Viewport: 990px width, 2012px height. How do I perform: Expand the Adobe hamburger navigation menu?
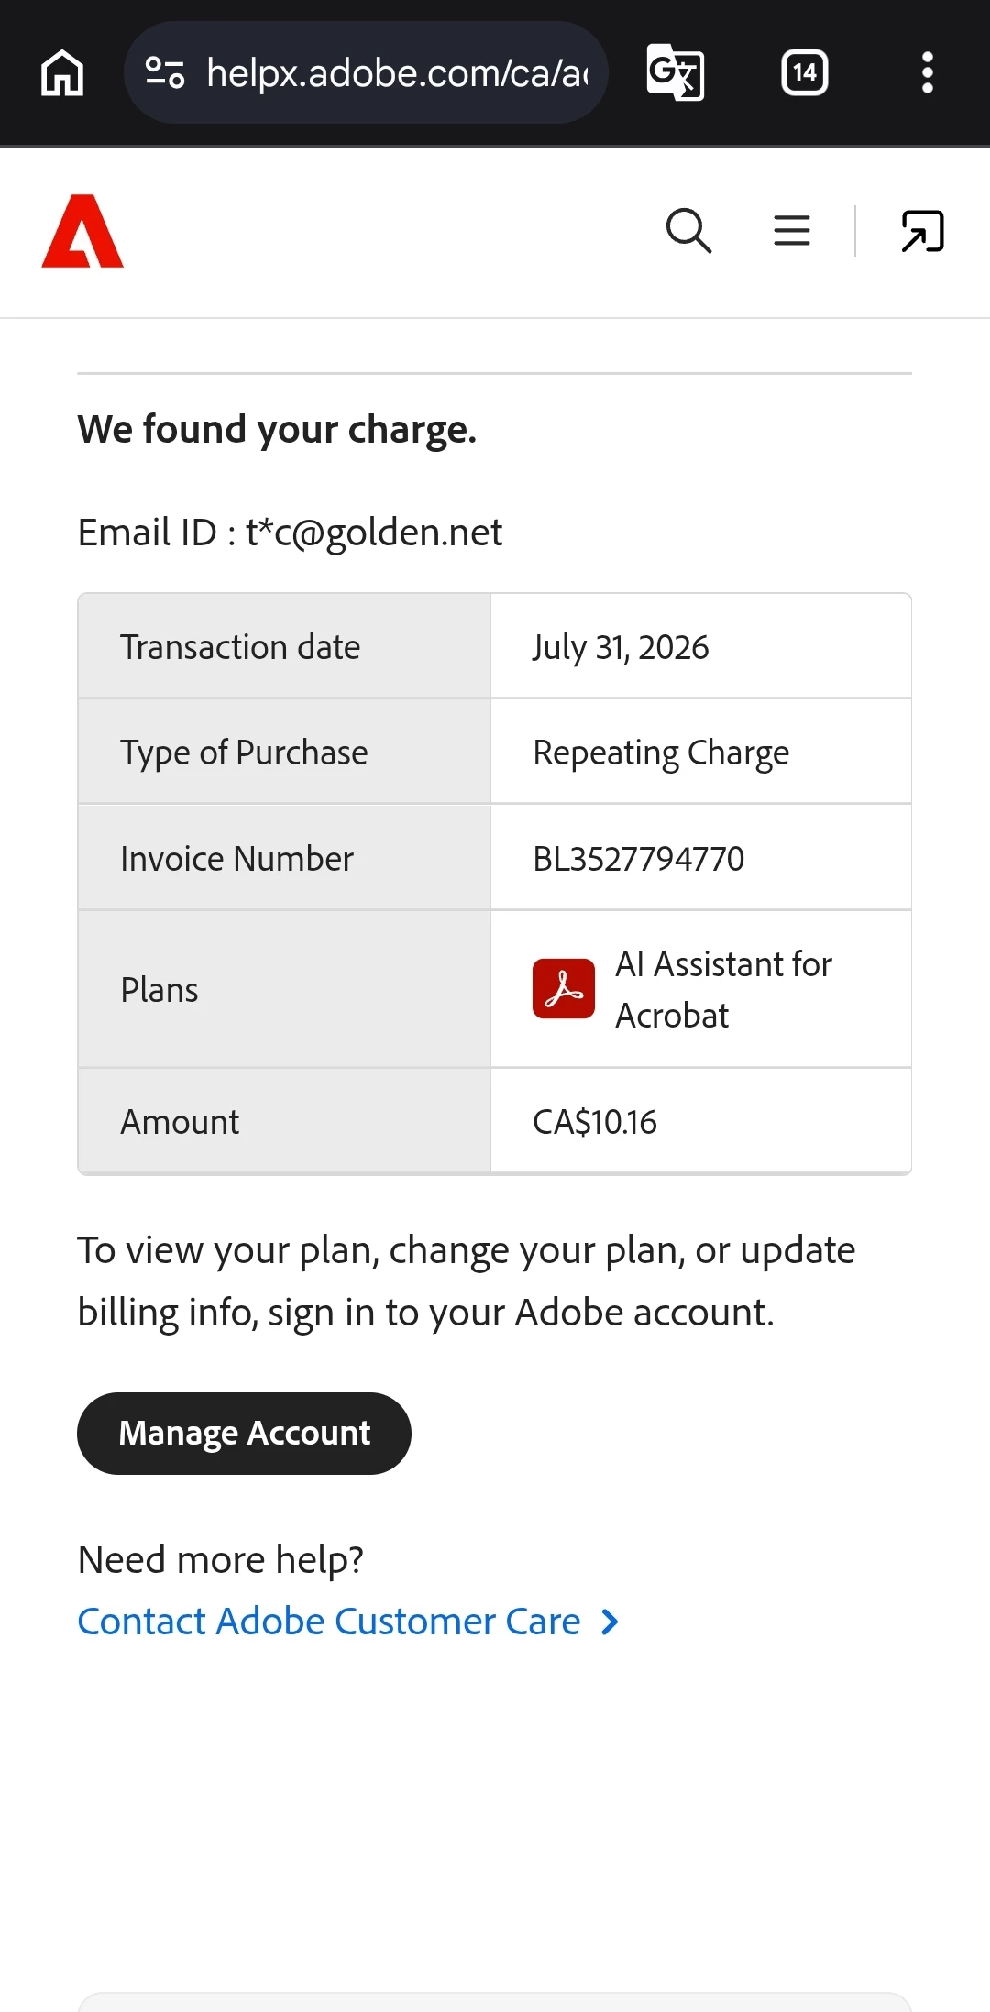(792, 231)
